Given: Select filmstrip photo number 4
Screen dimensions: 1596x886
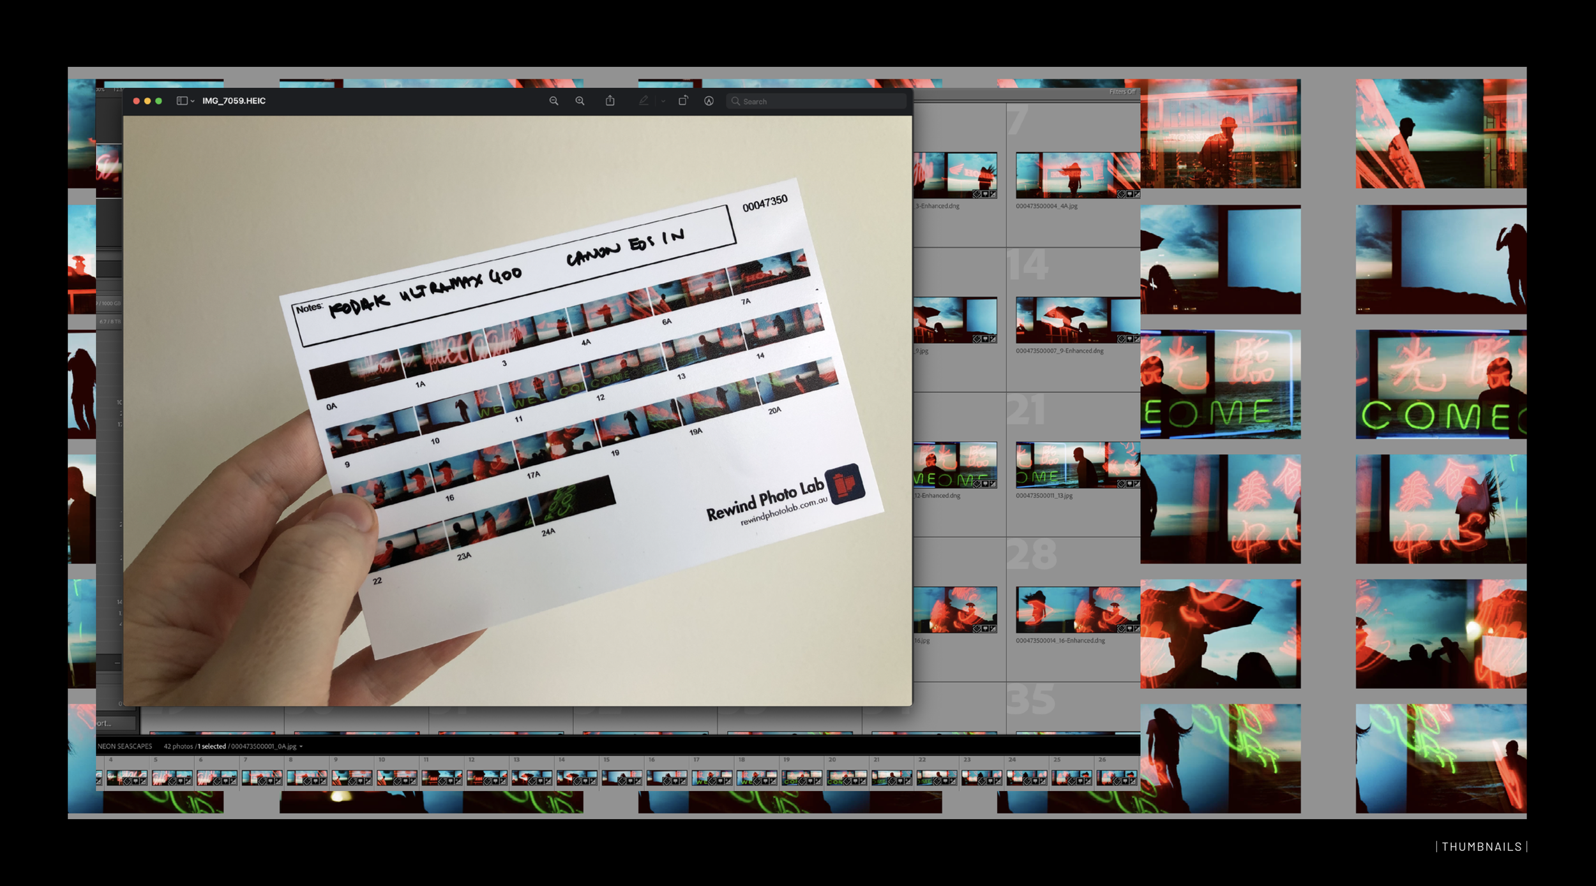Looking at the screenshot, I should [127, 778].
